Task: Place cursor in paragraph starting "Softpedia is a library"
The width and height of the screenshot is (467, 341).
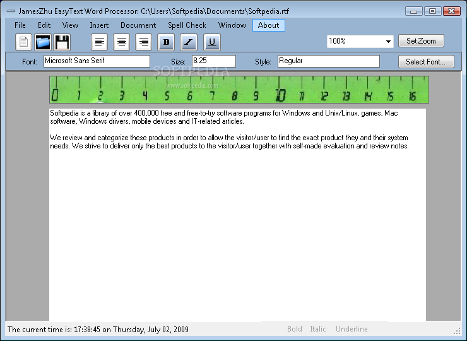Action: tap(223, 117)
